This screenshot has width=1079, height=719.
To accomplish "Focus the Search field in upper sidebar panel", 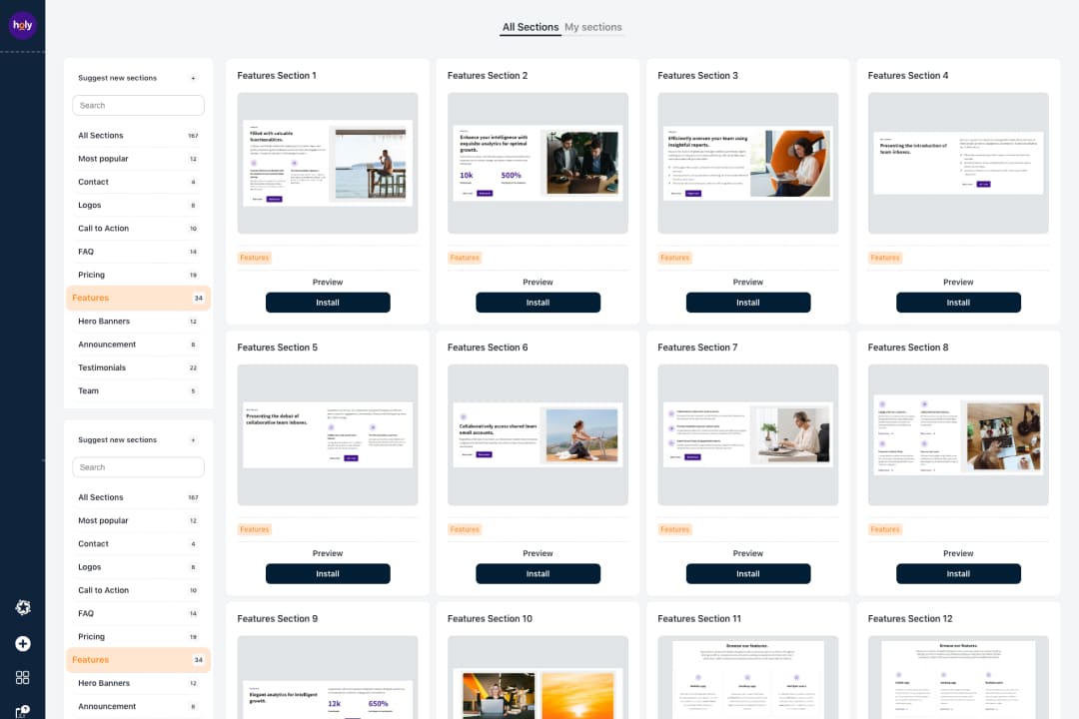I will click(138, 105).
